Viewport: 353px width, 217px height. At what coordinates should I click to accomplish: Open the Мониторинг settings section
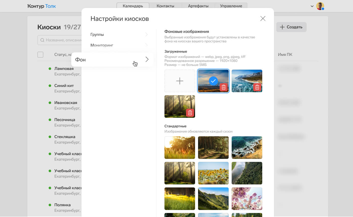point(119,45)
